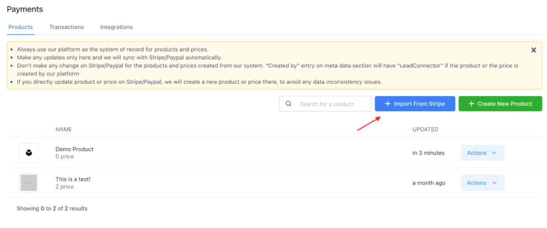Click the plus icon on Create New Product

coord(471,104)
